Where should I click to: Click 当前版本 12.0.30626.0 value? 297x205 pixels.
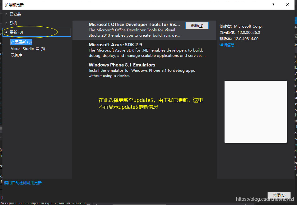coord(249,33)
